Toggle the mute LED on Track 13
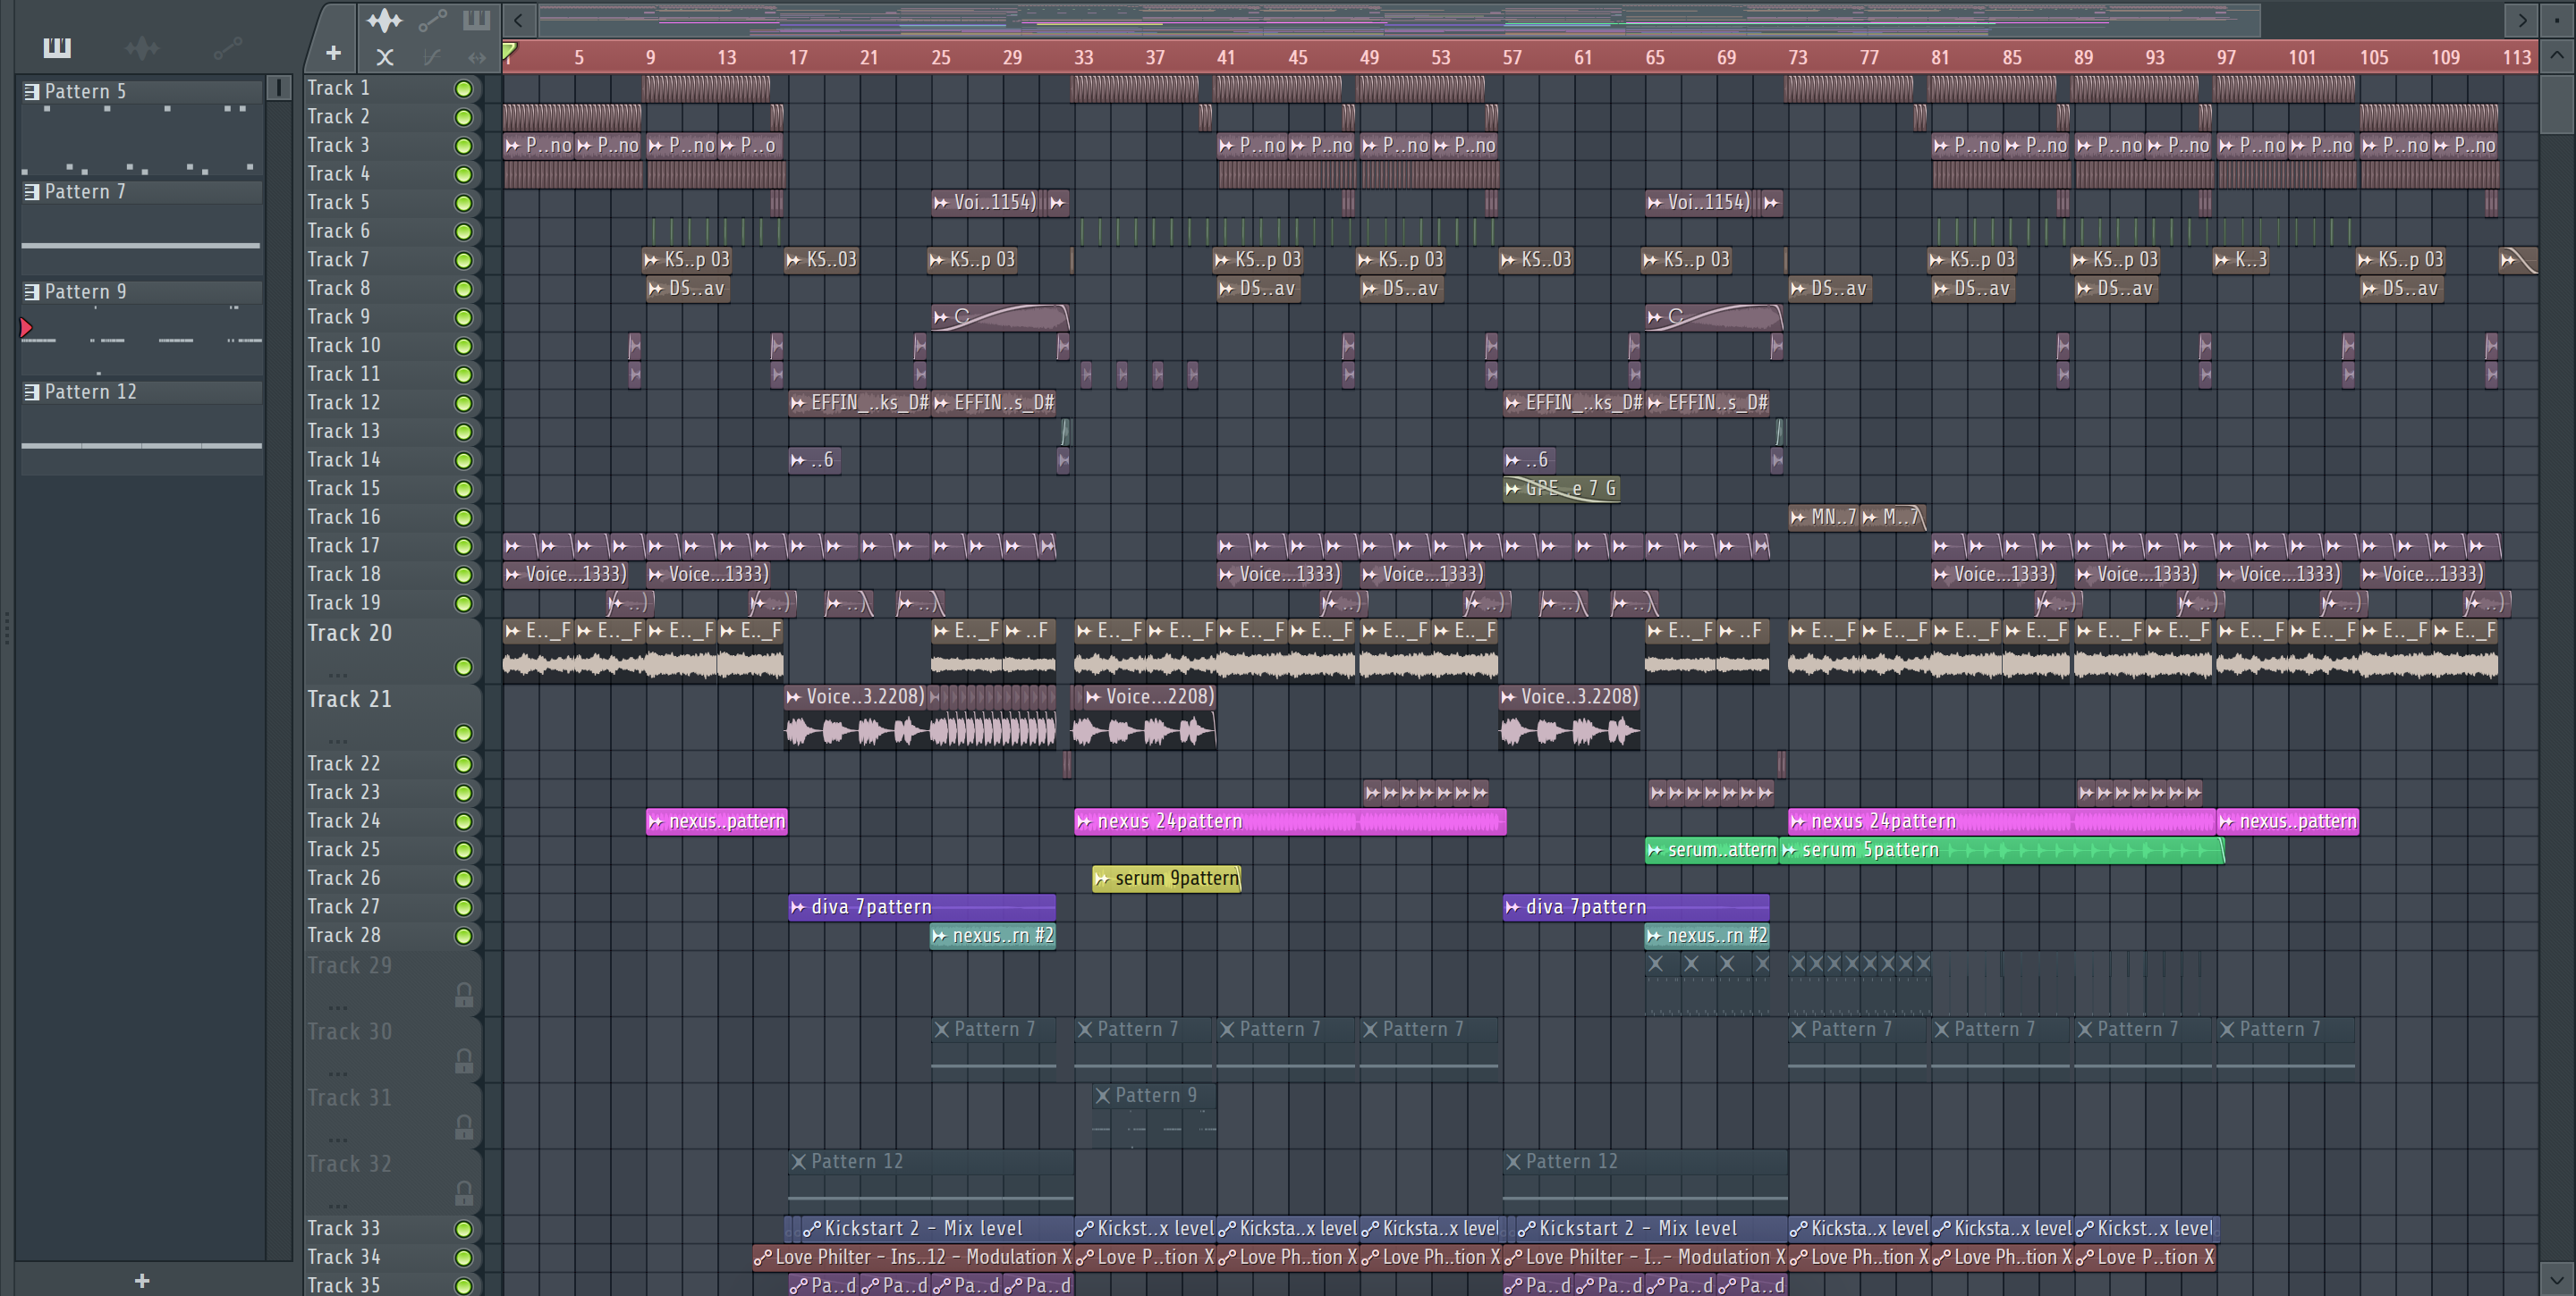The height and width of the screenshot is (1296, 2576). pos(464,432)
